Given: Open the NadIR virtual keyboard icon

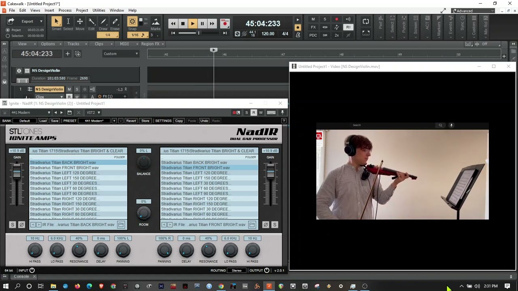Looking at the screenshot, I should (x=271, y=113).
